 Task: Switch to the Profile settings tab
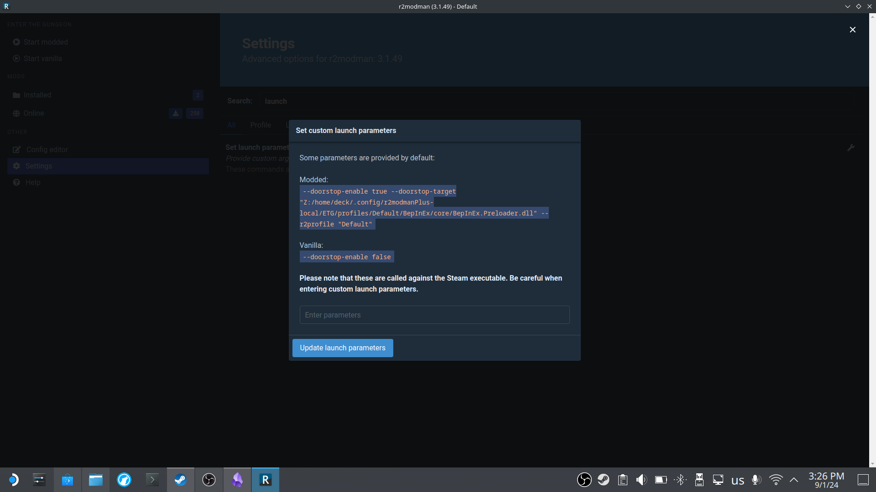261,125
